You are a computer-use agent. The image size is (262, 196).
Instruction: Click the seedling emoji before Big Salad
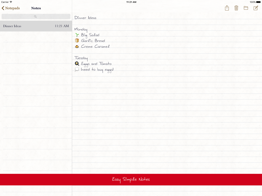77,35
